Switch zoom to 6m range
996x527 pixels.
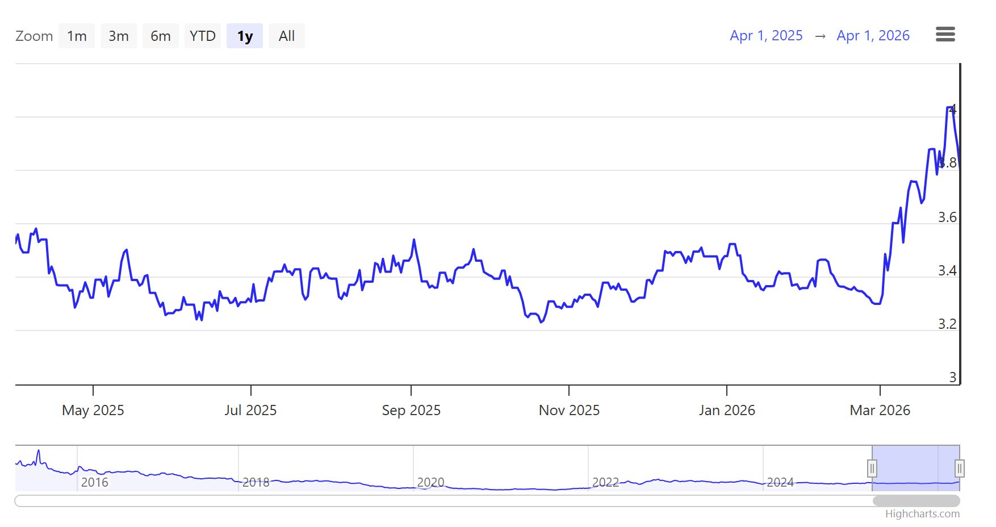pos(161,36)
